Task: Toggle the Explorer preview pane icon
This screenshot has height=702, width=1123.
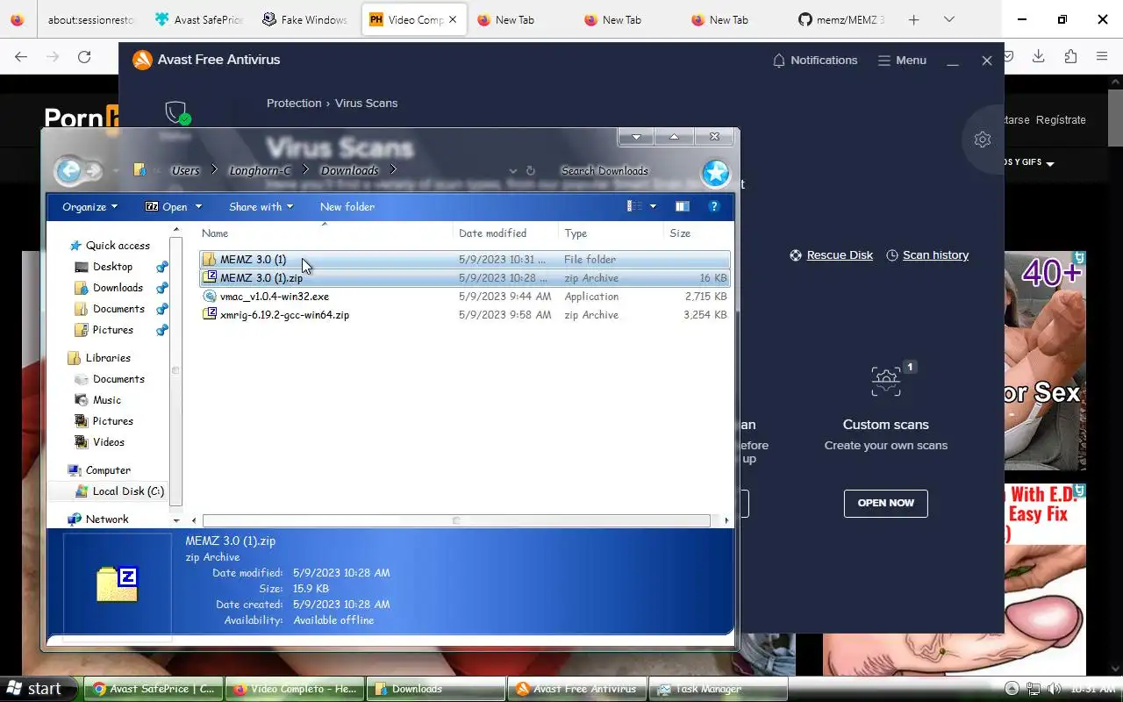Action: tap(682, 206)
